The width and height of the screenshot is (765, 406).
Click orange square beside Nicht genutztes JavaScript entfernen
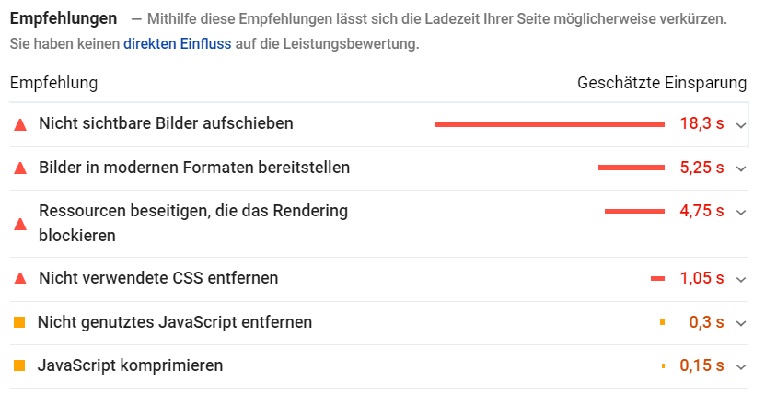19,322
